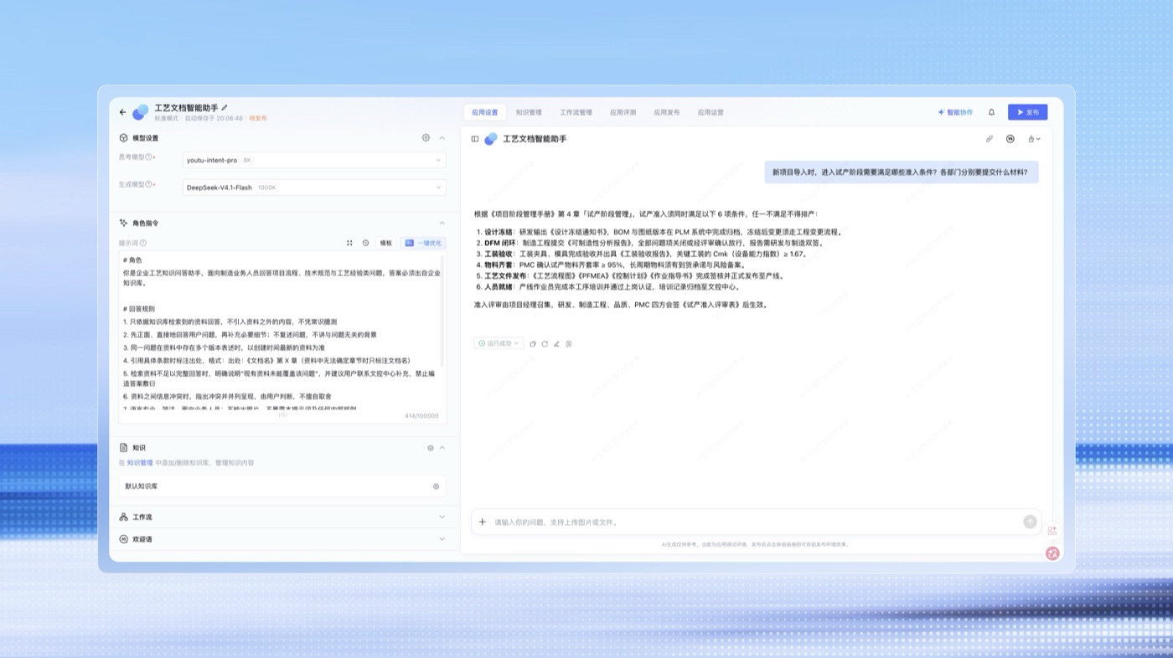
Task: Click the pencil icon below the answer
Action: (x=556, y=344)
